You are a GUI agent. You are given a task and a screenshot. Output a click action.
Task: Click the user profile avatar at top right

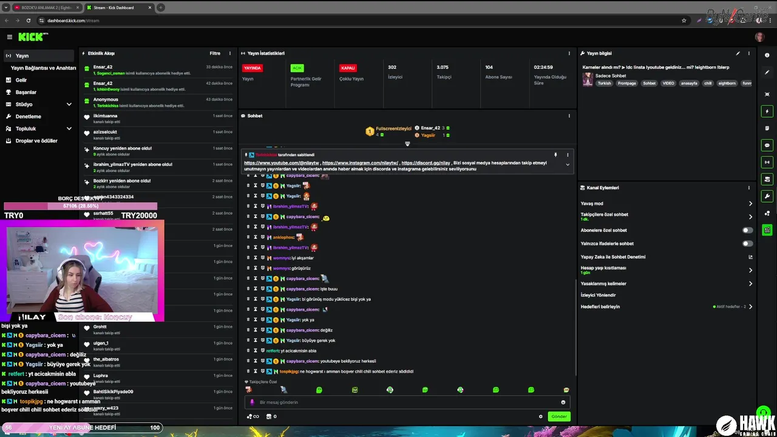[x=759, y=37]
